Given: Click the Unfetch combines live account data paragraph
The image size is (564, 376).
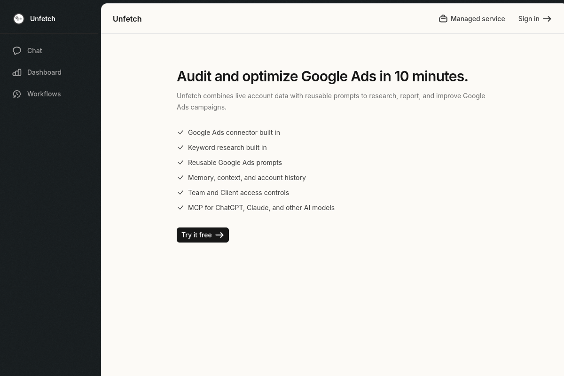Looking at the screenshot, I should click(331, 102).
